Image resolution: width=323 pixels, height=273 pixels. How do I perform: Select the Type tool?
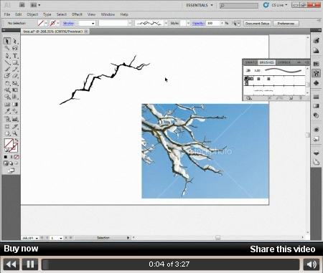click(15, 56)
